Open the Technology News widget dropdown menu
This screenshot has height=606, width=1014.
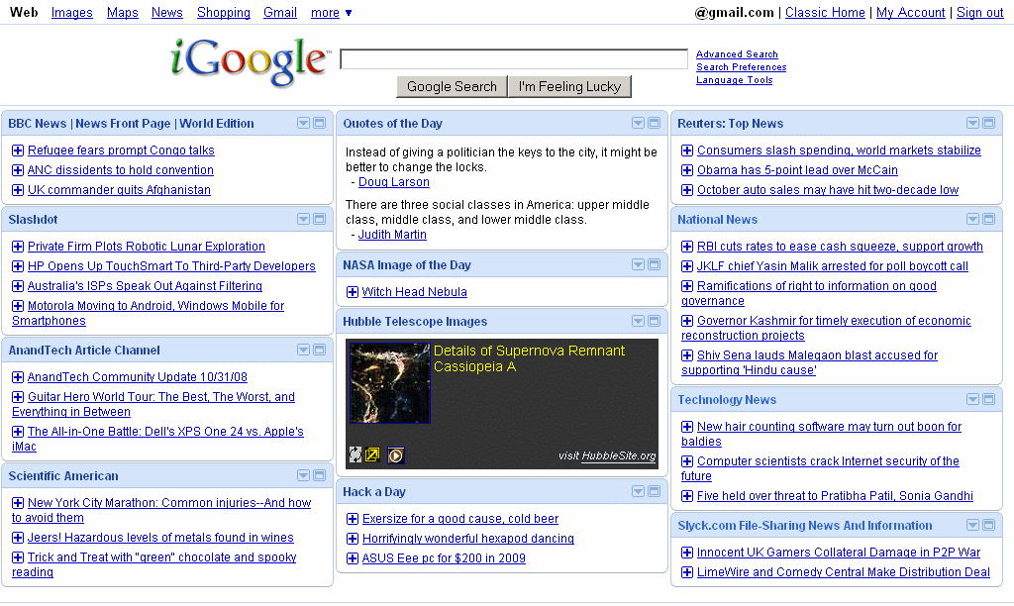coord(971,399)
